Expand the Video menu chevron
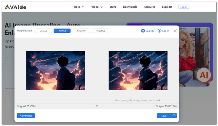218x126 pixels. pyautogui.click(x=101, y=7)
